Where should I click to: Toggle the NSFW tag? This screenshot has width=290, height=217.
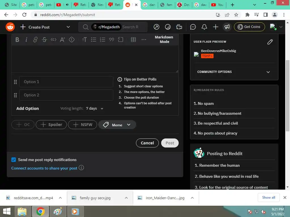tap(82, 125)
